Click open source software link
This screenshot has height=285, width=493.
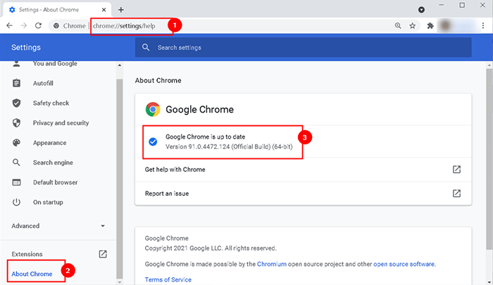point(404,264)
